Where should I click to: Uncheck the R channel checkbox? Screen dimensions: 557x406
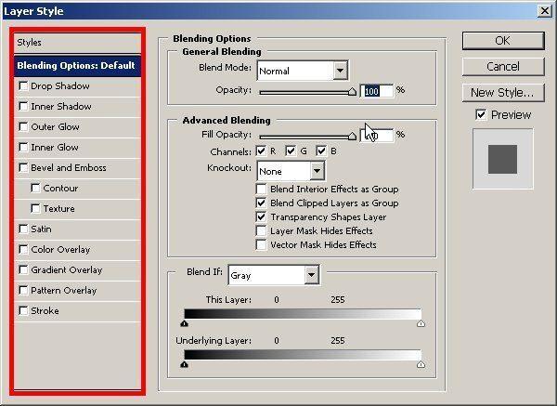click(262, 151)
